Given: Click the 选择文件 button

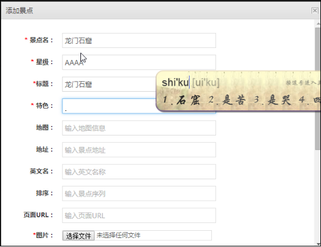Looking at the screenshot, I should tap(79, 236).
